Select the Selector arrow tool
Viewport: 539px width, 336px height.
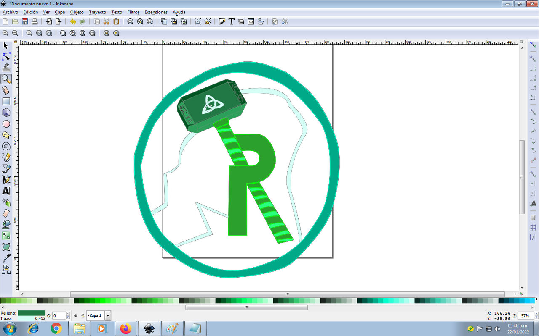(6, 45)
